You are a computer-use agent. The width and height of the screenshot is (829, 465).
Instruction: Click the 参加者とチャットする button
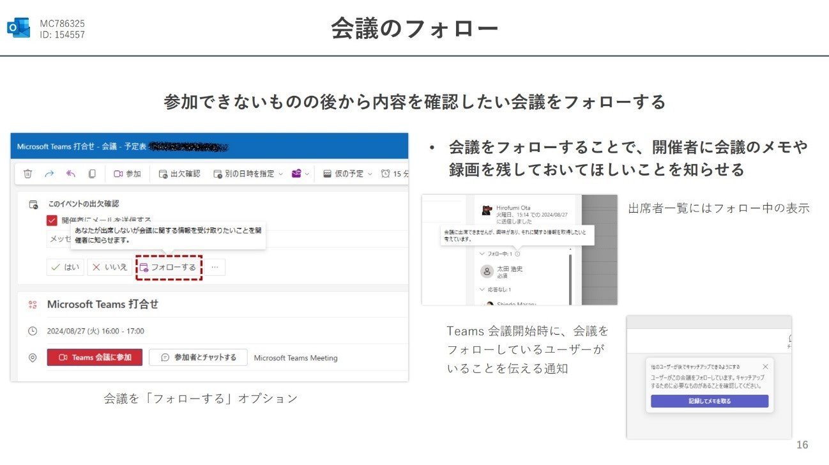199,358
